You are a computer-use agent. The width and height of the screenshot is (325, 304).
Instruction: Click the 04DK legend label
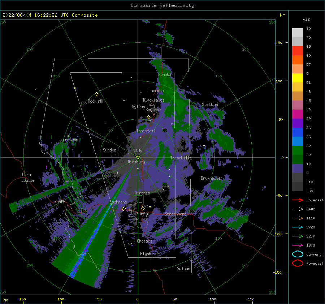click(x=311, y=209)
